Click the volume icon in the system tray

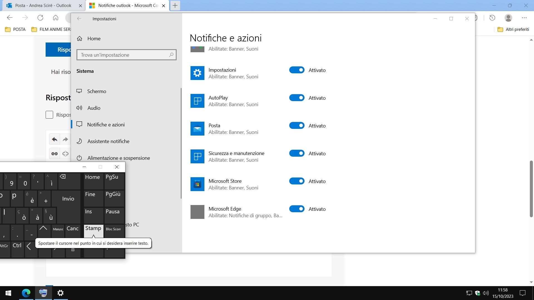[x=486, y=293]
